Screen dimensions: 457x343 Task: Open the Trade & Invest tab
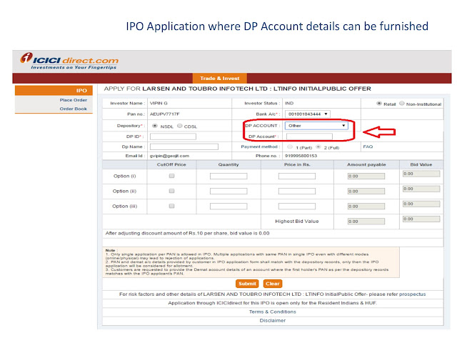tap(220, 78)
